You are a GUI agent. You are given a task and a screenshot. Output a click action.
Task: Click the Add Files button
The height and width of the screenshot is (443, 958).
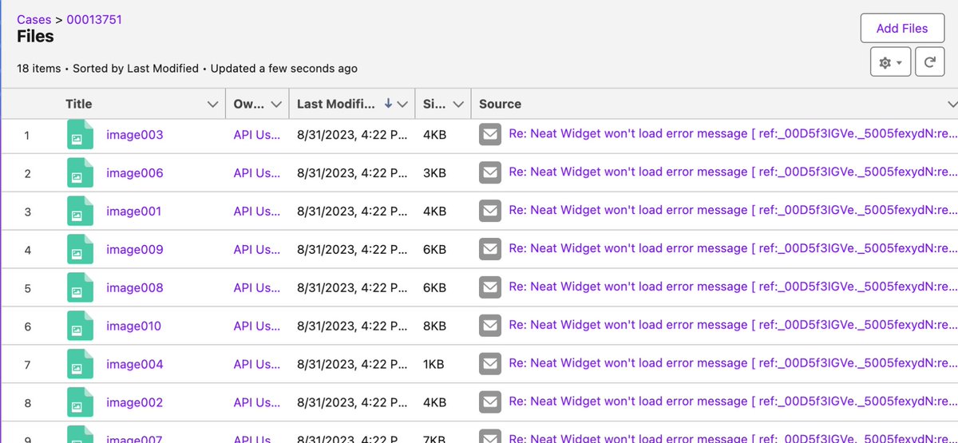click(x=902, y=28)
